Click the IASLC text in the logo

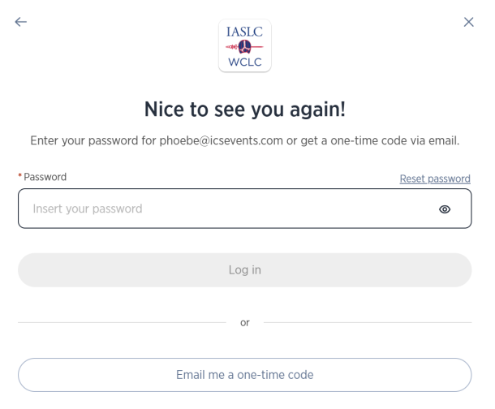click(x=245, y=32)
